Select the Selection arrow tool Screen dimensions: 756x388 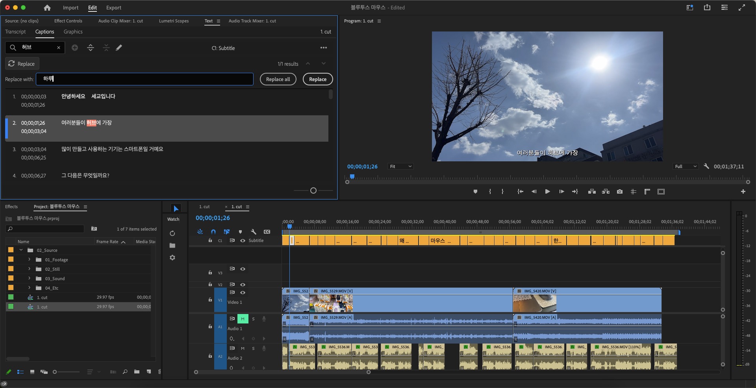[176, 209]
